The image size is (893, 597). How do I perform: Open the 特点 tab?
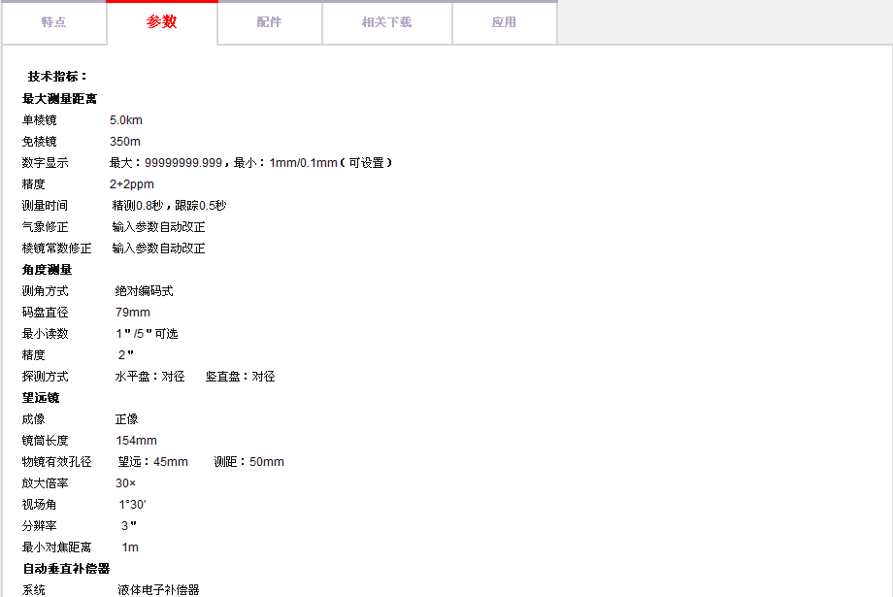[x=53, y=22]
